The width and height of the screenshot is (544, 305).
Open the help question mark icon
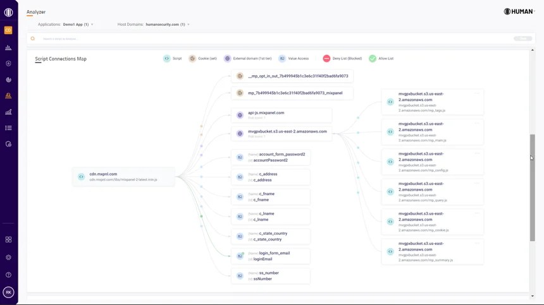coord(8,275)
